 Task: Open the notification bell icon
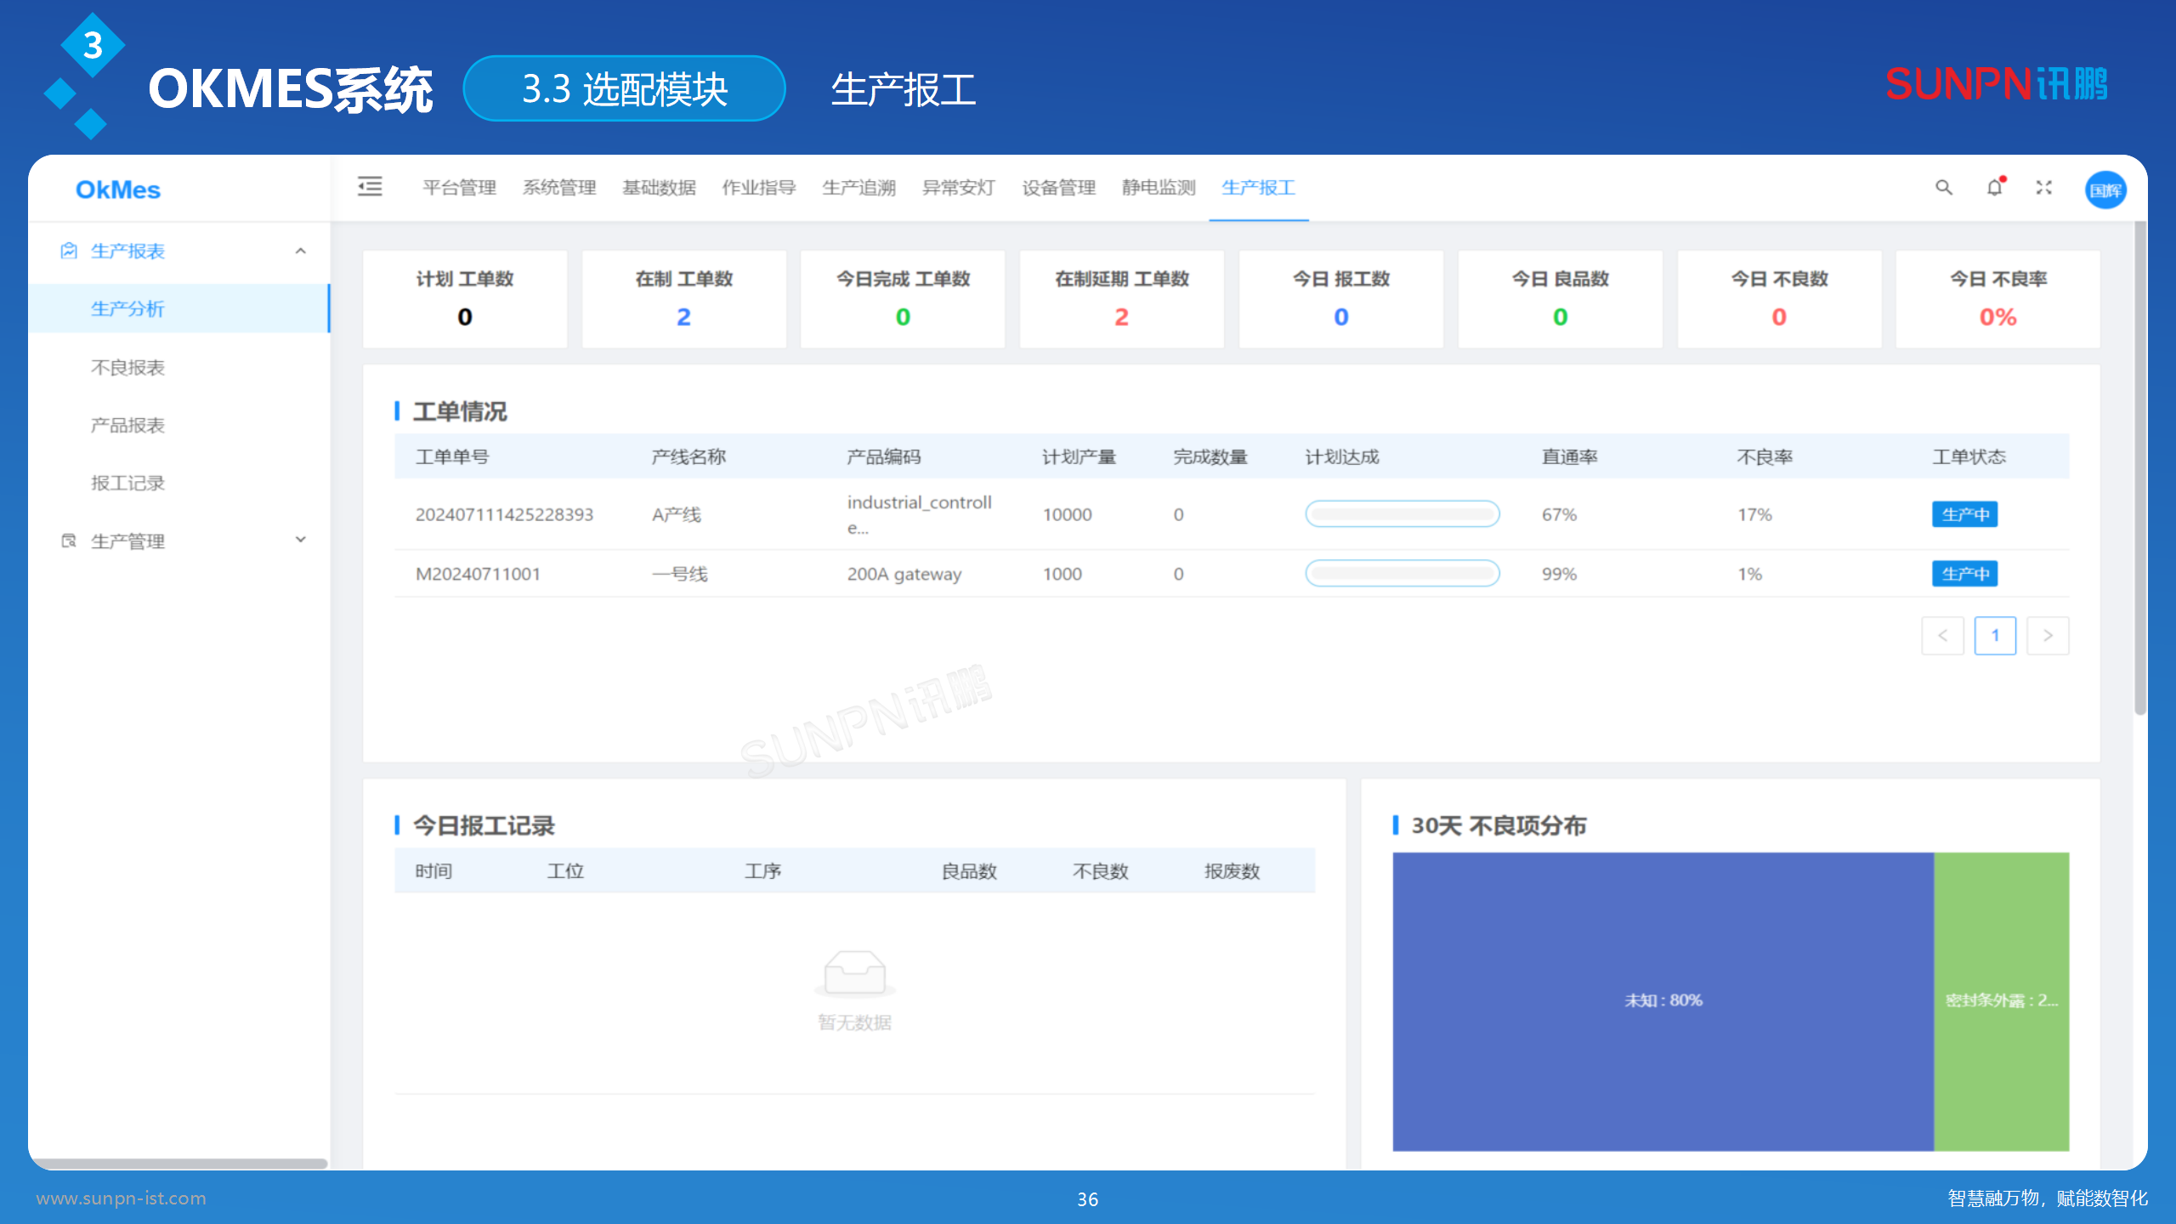point(1994,187)
